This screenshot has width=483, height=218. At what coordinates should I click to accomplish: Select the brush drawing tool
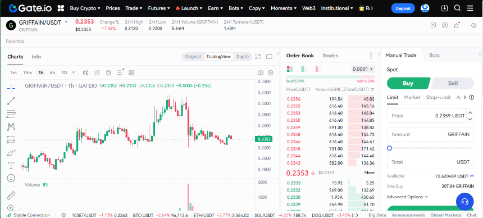[x=11, y=152]
